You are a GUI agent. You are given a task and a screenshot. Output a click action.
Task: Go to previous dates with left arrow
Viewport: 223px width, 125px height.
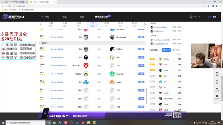pos(41,24)
